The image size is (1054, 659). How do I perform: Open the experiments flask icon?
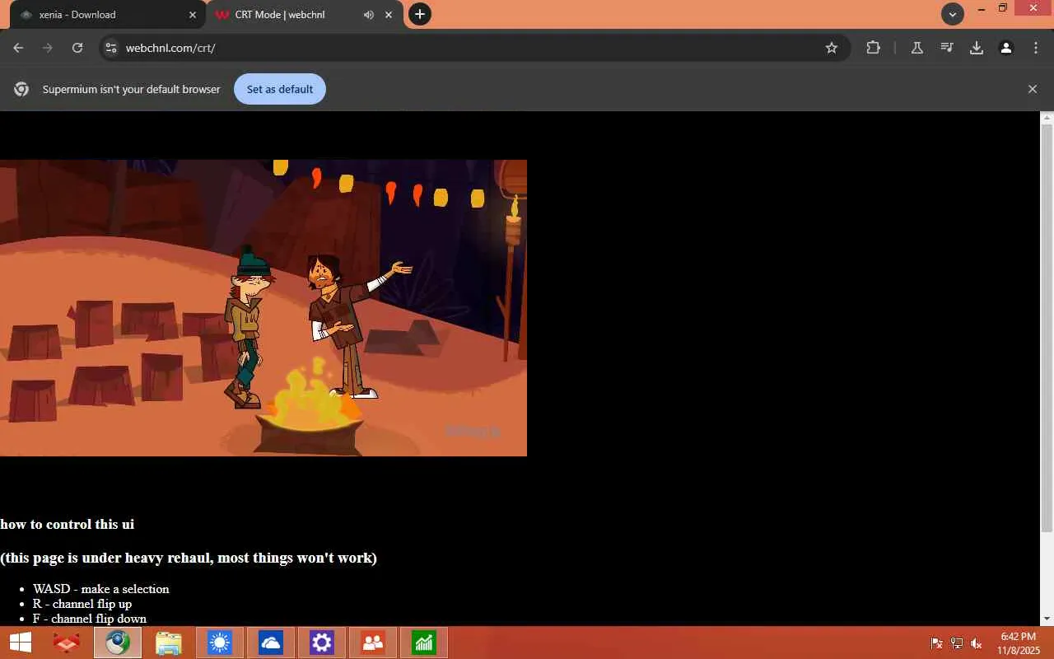point(917,48)
